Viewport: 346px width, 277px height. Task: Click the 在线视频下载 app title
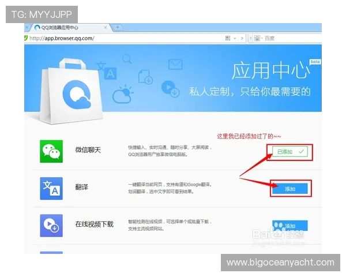[95, 224]
